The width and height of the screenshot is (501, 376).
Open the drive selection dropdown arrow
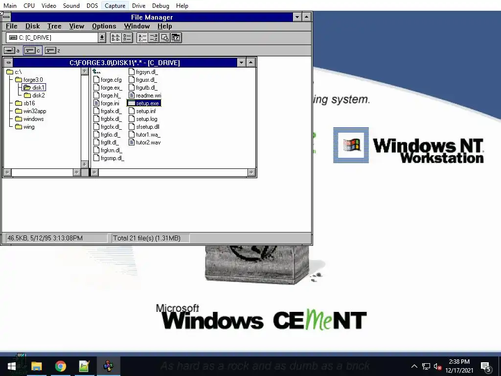point(102,38)
